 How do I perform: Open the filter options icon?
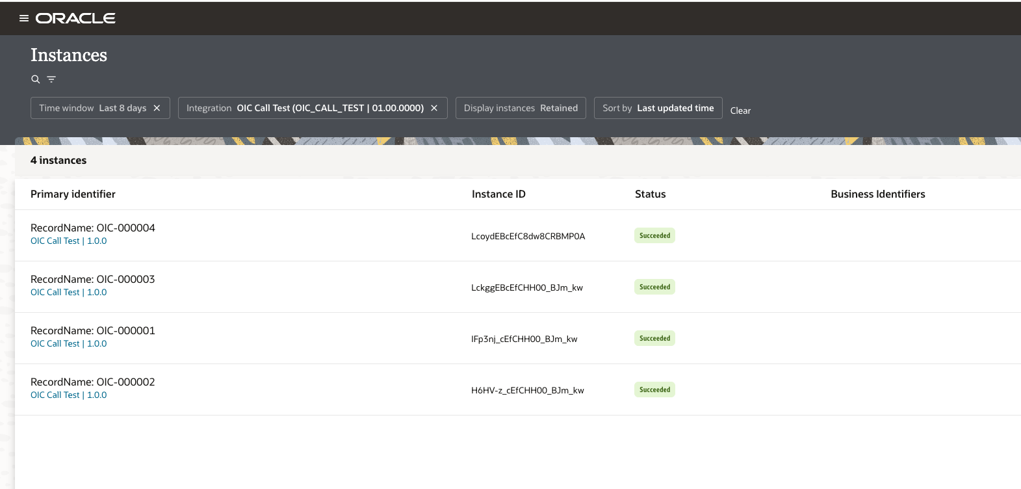tap(51, 79)
